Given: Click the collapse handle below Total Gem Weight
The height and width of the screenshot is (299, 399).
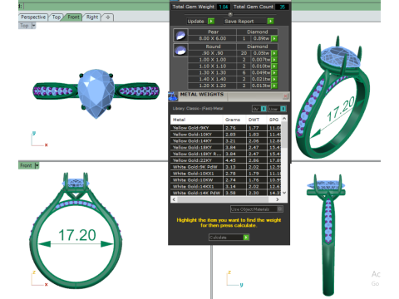Looking at the screenshot, I should click(230, 14).
